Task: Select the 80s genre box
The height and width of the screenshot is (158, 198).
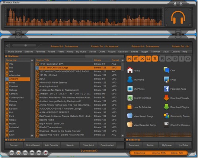Action: tap(7, 68)
